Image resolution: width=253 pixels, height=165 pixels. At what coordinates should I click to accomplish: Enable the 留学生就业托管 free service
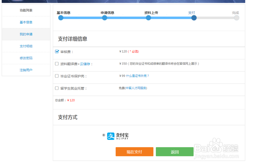point(57,88)
